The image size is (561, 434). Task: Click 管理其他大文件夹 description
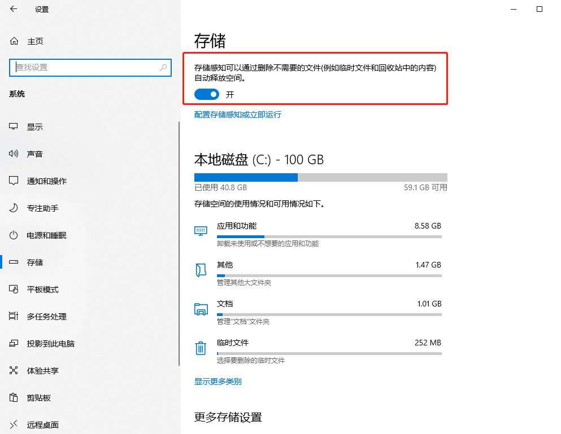pos(244,282)
